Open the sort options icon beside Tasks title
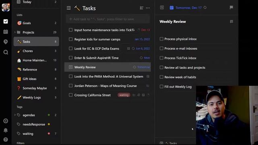 141,8
